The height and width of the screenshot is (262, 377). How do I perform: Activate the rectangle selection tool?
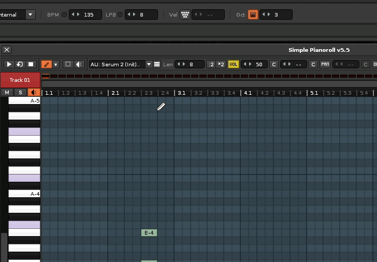[67, 64]
